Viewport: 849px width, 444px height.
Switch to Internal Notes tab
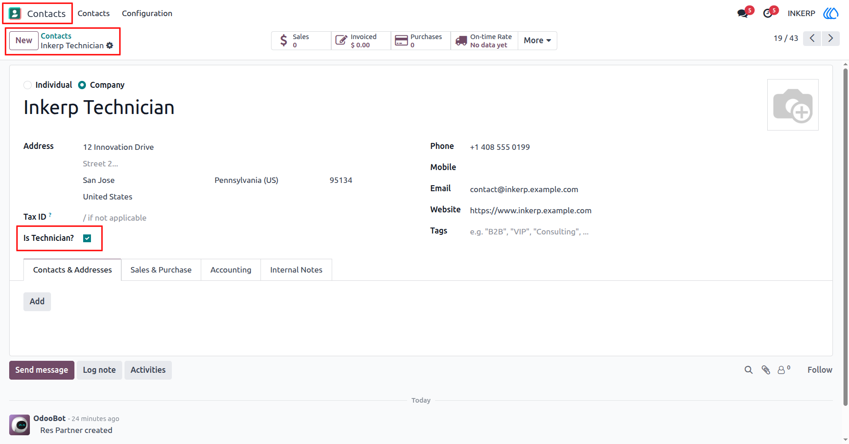tap(296, 270)
